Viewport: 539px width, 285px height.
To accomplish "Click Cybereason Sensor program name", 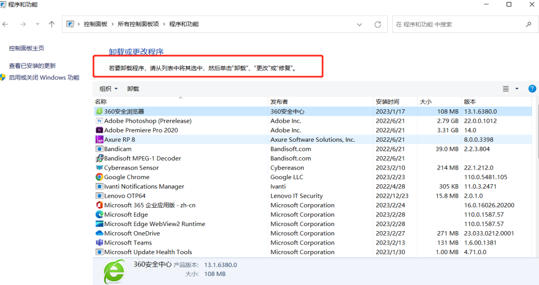I will [131, 168].
